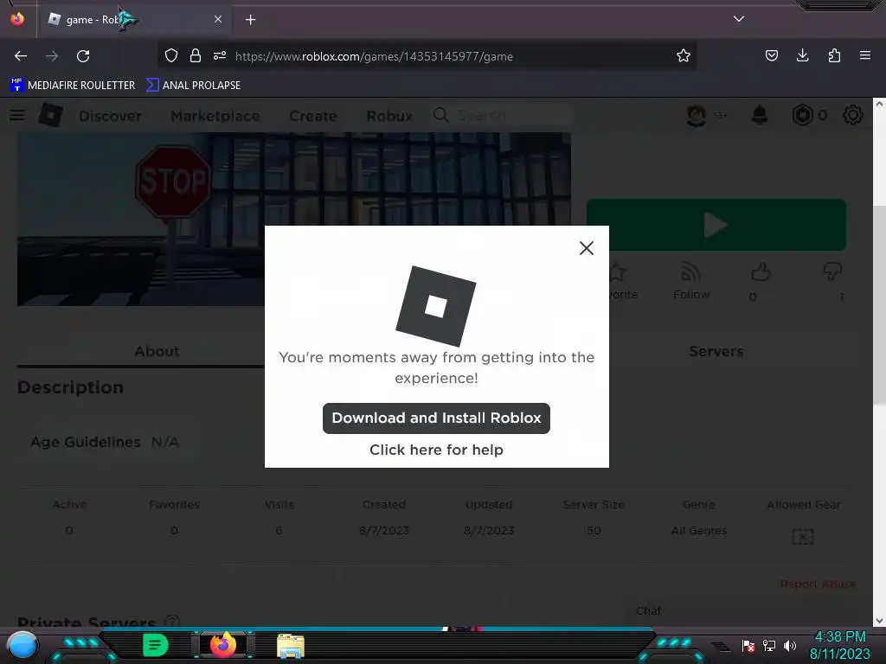Click the browser forward arrow

click(52, 56)
